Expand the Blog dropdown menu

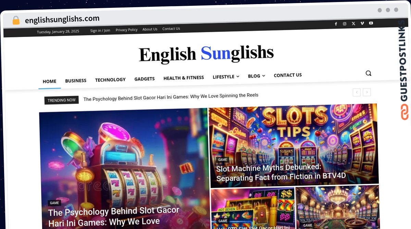tap(257, 76)
